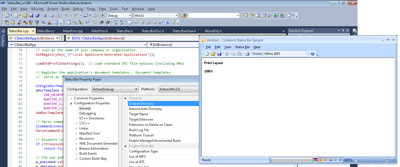Click Cut scissors icon in Visual Studio toolbar

pos(45,15)
